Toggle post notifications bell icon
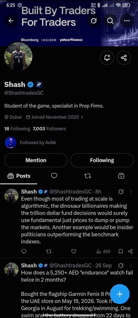The height and width of the screenshot is (318, 138). (107, 58)
